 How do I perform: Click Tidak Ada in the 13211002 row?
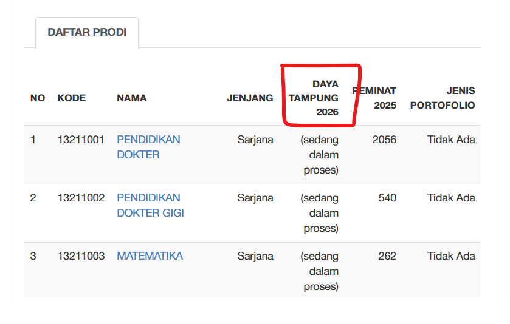(x=451, y=198)
